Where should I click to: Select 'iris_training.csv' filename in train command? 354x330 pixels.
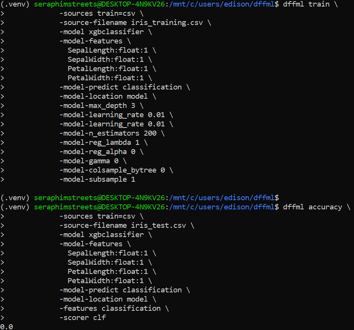[x=167, y=23]
